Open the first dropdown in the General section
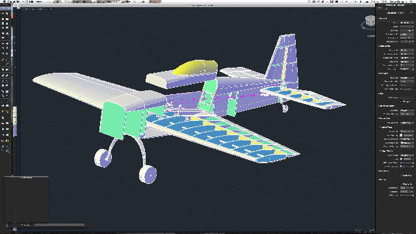This screenshot has height=234, width=416. click(407, 23)
